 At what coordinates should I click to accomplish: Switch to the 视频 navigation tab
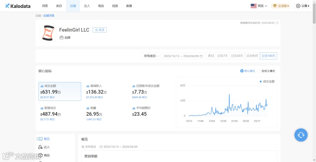click(115, 6)
